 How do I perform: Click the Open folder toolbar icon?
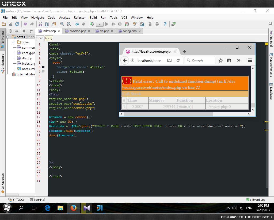4,24
